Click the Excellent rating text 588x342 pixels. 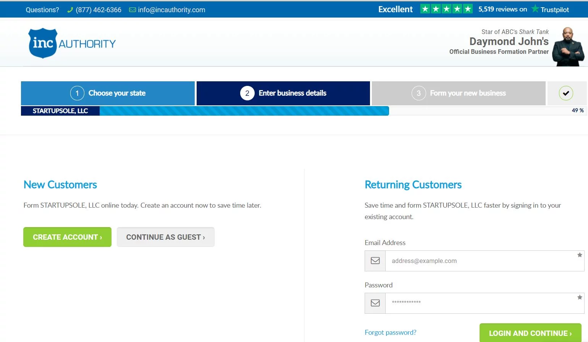click(396, 9)
